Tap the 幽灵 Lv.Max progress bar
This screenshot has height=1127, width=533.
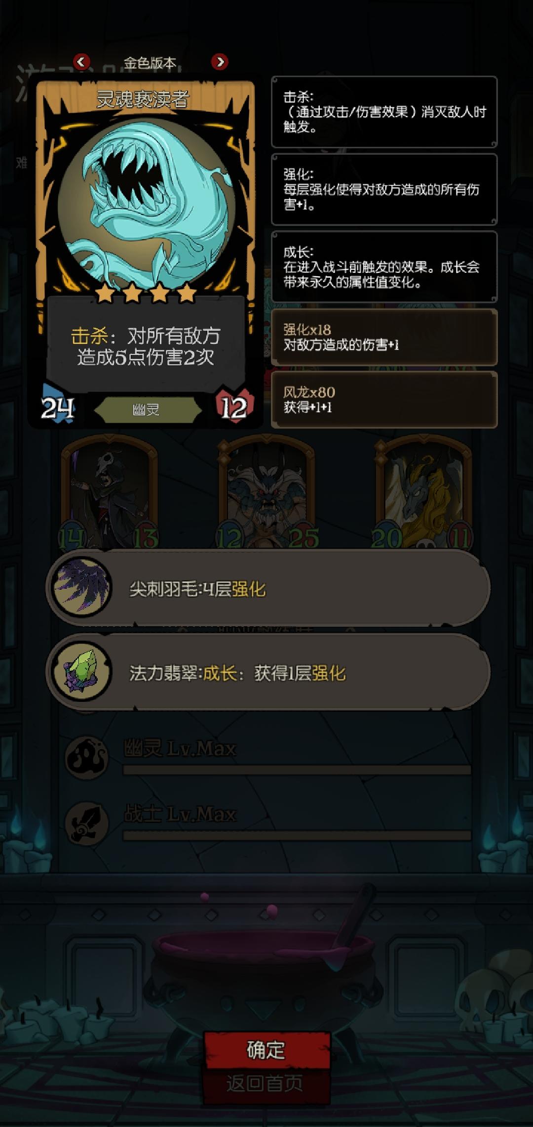point(297,770)
